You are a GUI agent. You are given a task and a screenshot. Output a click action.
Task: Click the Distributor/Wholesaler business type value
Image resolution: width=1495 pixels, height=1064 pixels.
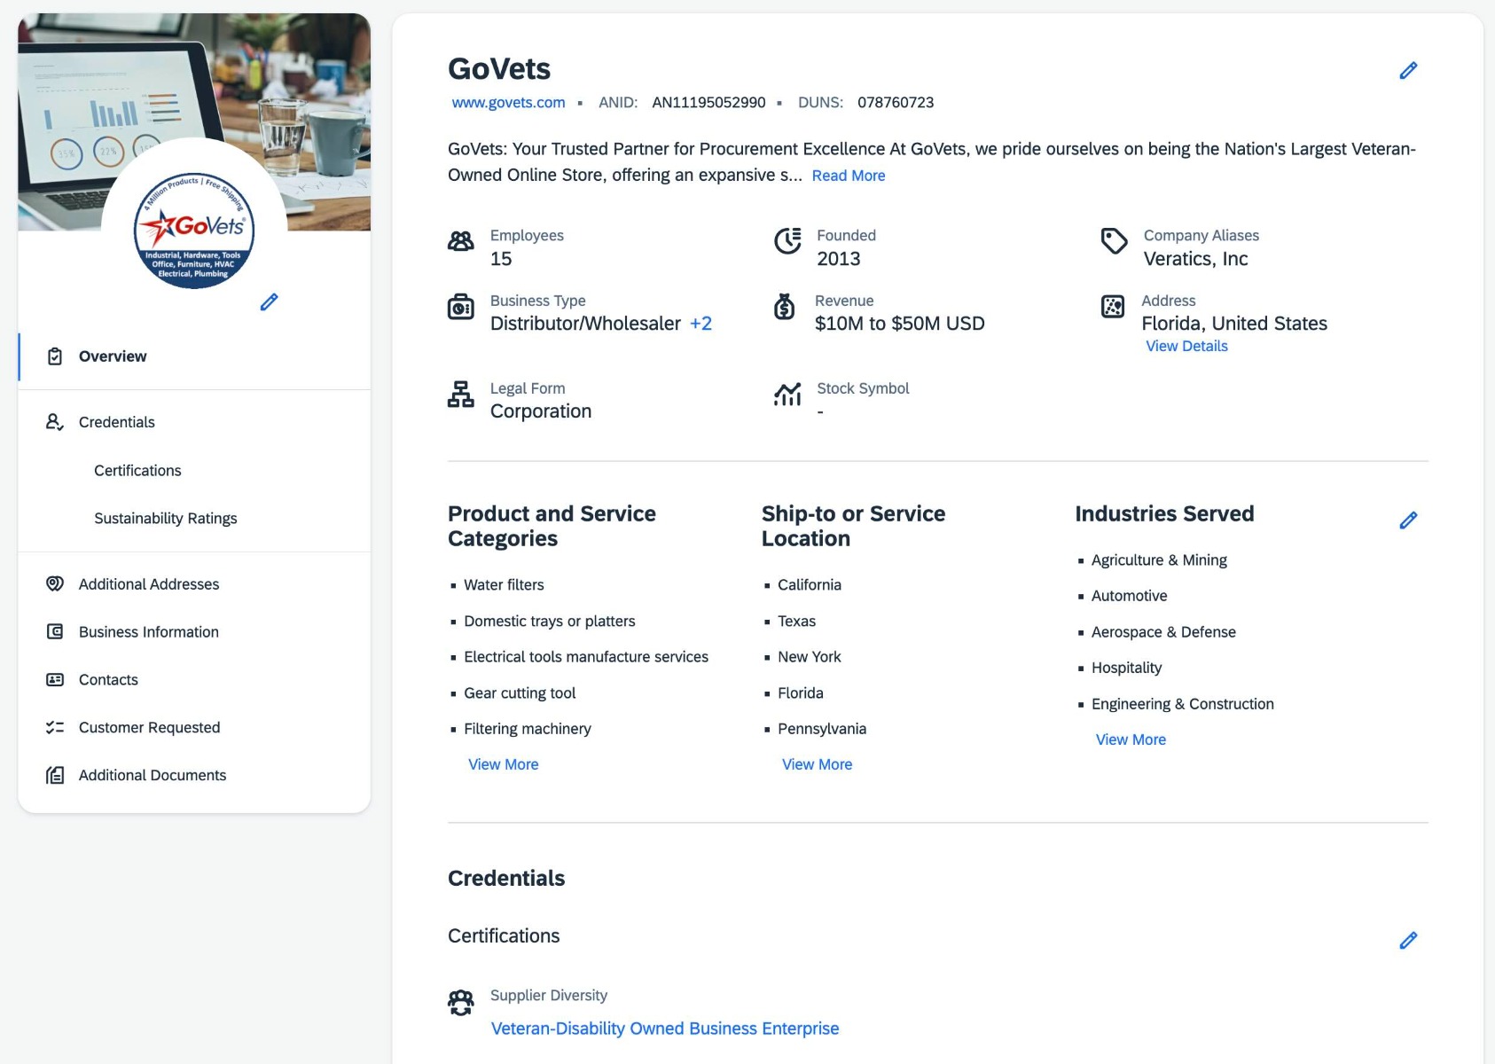pyautogui.click(x=585, y=324)
